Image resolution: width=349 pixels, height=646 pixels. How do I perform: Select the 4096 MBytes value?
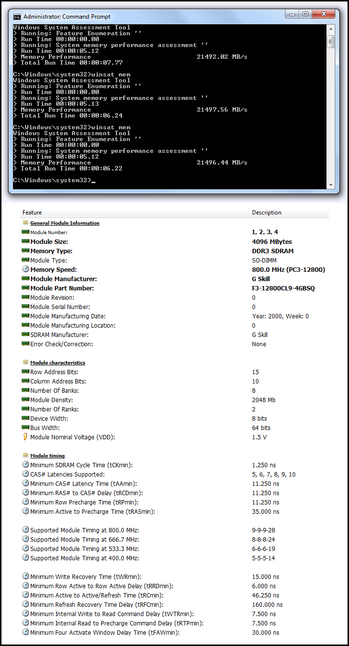tap(272, 242)
